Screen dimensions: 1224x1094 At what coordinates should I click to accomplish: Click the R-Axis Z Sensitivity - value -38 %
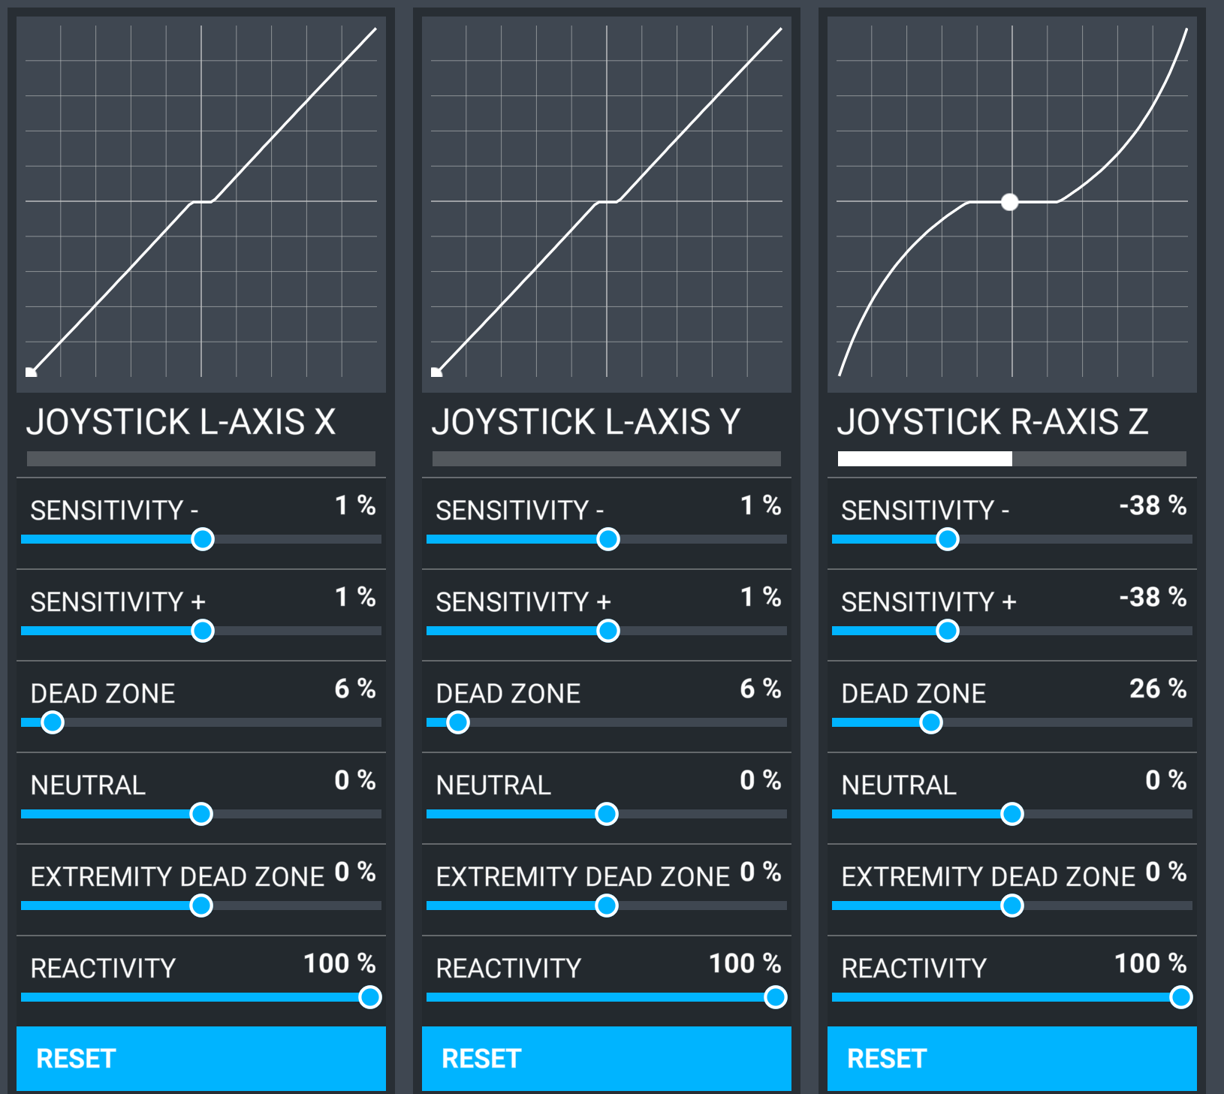[x=1153, y=505]
